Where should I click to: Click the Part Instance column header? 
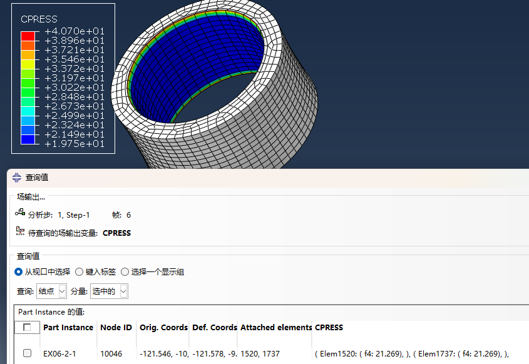(68, 327)
